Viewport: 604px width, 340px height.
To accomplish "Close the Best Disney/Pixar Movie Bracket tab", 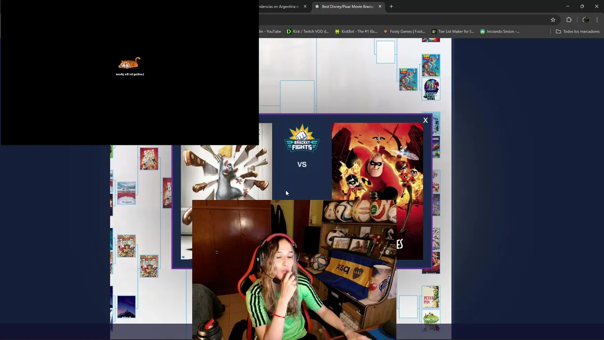I will [x=380, y=7].
